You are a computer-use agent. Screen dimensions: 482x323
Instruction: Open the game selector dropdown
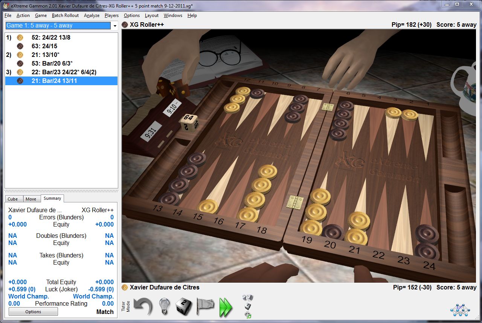point(114,26)
